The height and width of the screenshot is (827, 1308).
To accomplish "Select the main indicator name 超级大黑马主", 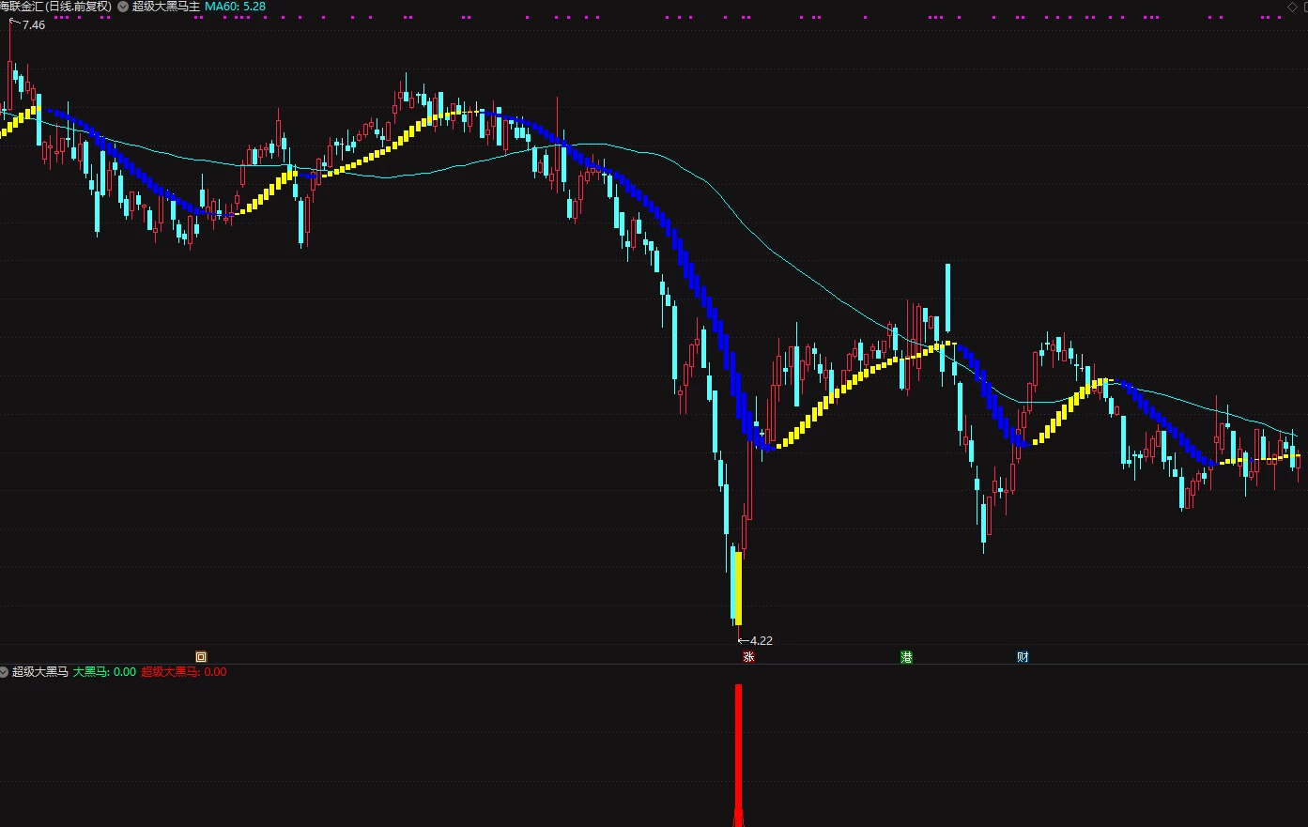I will 166,7.
